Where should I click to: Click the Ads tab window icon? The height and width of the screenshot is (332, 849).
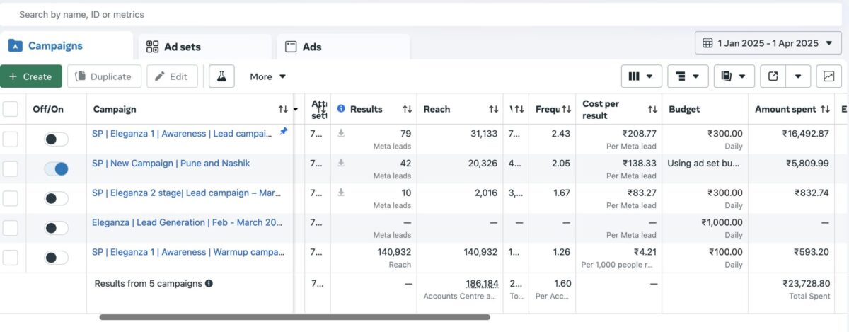291,47
